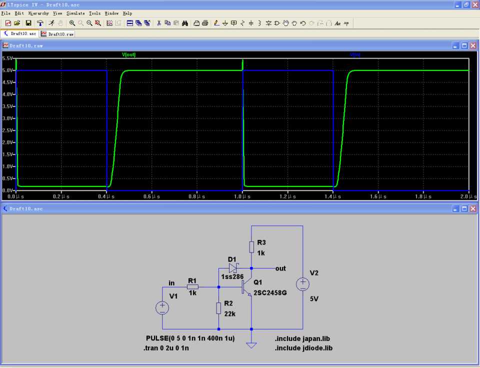Open the Component gate-symbol picker

pyautogui.click(x=277, y=23)
